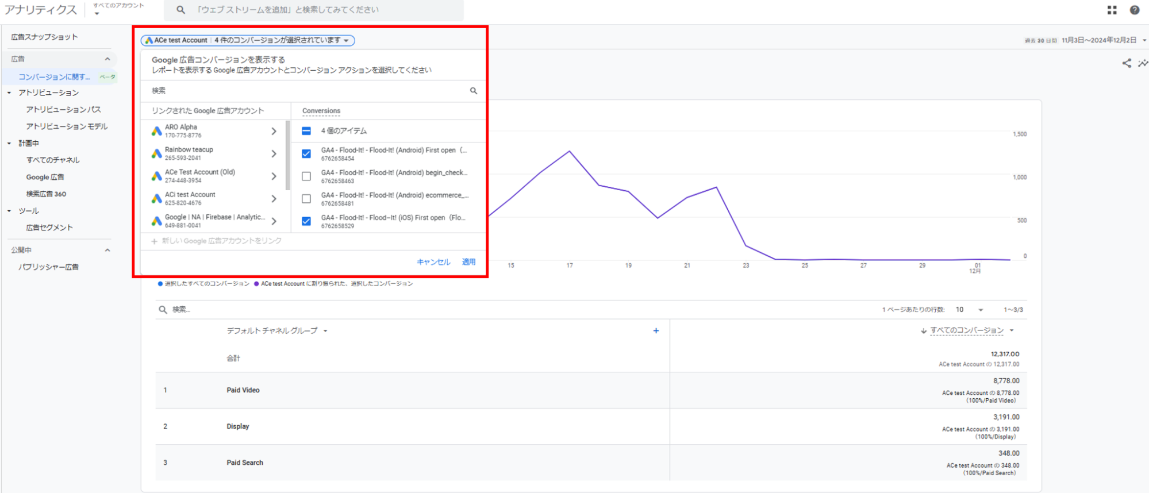
Task: Click the account list scrollbar
Action: pyautogui.click(x=287, y=155)
